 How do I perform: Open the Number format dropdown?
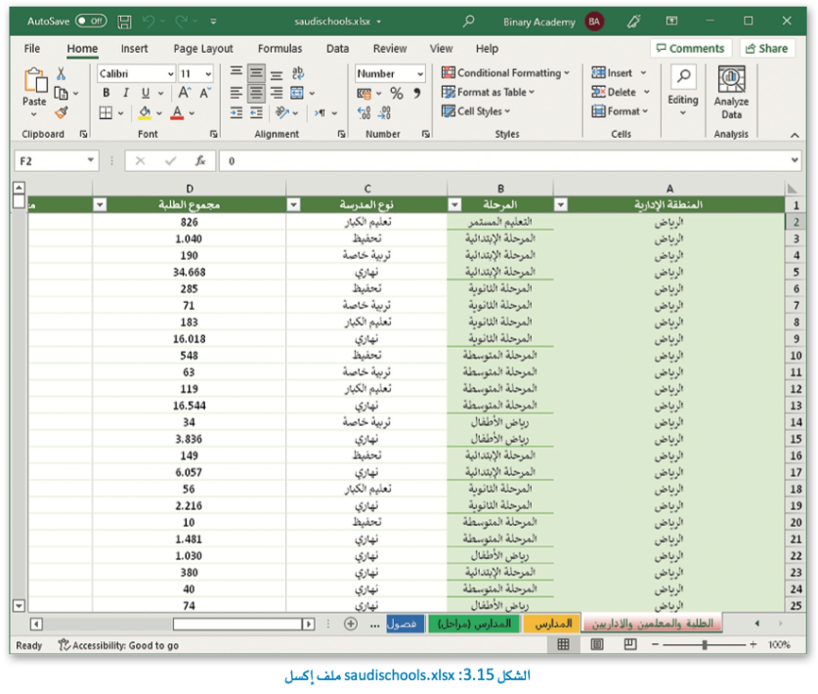[420, 74]
